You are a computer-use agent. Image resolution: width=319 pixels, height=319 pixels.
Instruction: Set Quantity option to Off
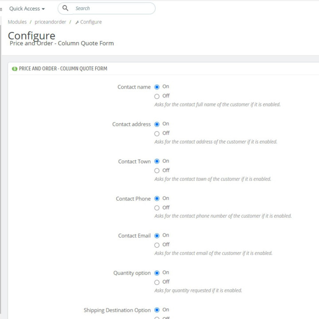pyautogui.click(x=157, y=282)
